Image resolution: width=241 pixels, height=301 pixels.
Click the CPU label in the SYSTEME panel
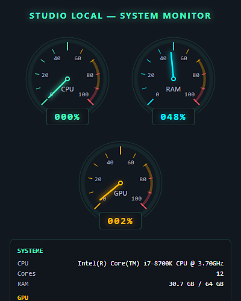click(23, 263)
